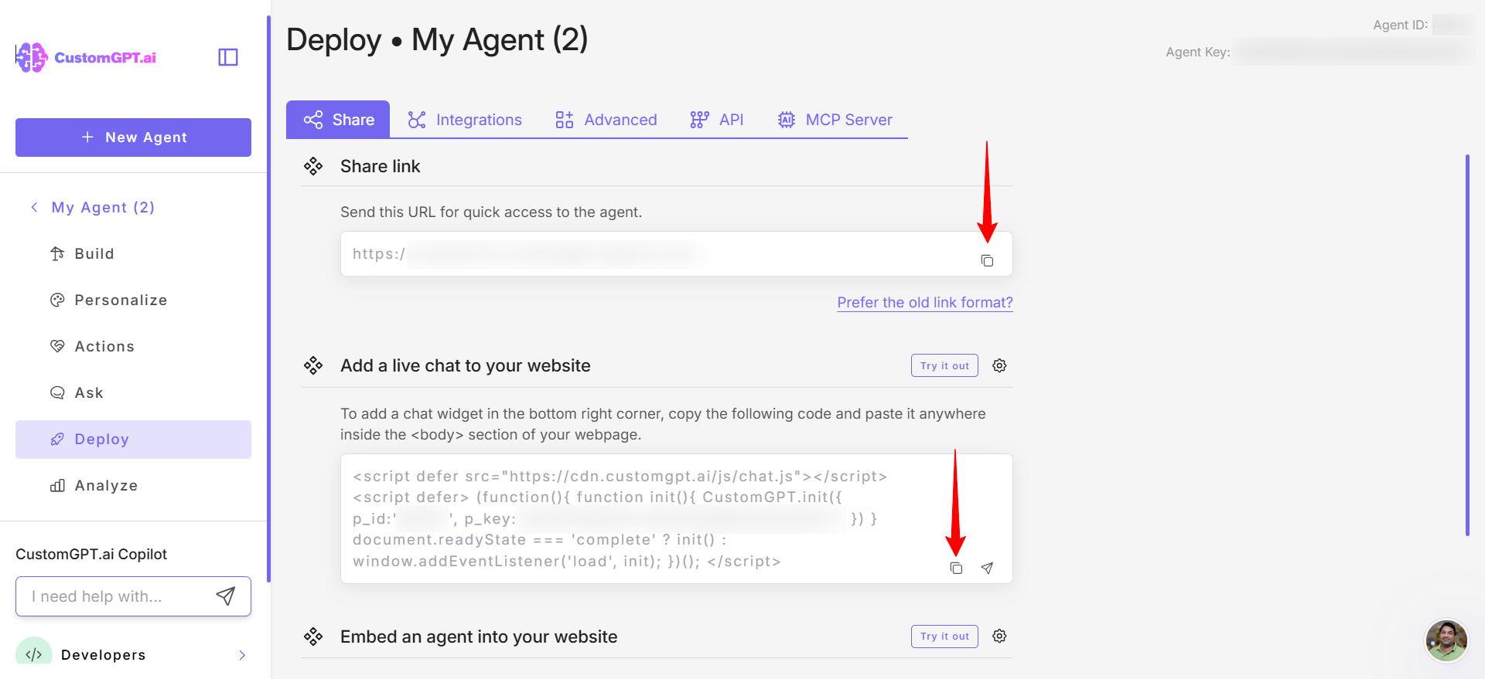Switch to the Integrations tab
This screenshot has height=679, width=1485.
pos(465,120)
